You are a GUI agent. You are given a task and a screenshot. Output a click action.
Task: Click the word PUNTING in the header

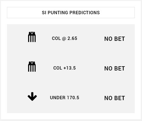(58, 13)
